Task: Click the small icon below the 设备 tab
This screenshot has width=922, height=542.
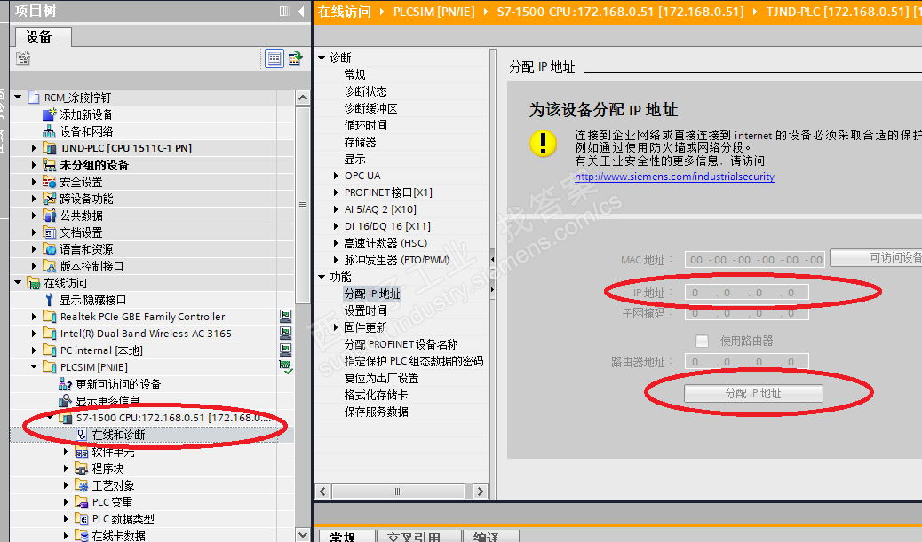Action: tap(23, 59)
